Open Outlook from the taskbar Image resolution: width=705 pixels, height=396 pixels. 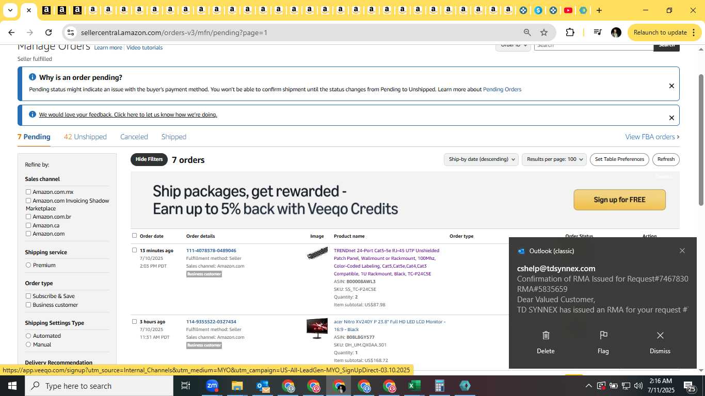point(262,386)
